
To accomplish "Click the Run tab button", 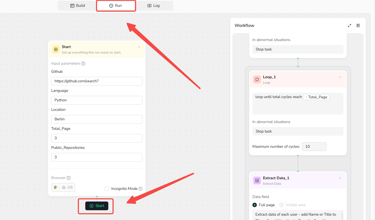I will (116, 6).
